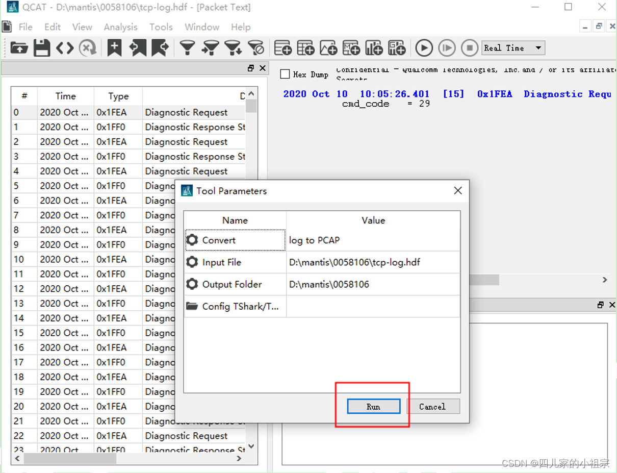Click the Name column header in dialog
The image size is (617, 473).
click(235, 220)
